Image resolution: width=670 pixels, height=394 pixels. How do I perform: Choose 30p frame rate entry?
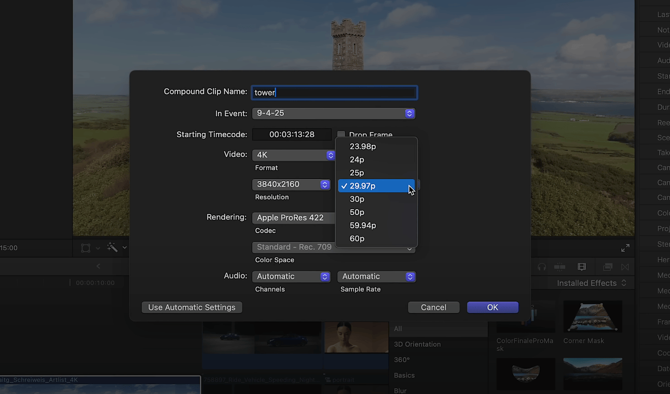[x=376, y=199]
